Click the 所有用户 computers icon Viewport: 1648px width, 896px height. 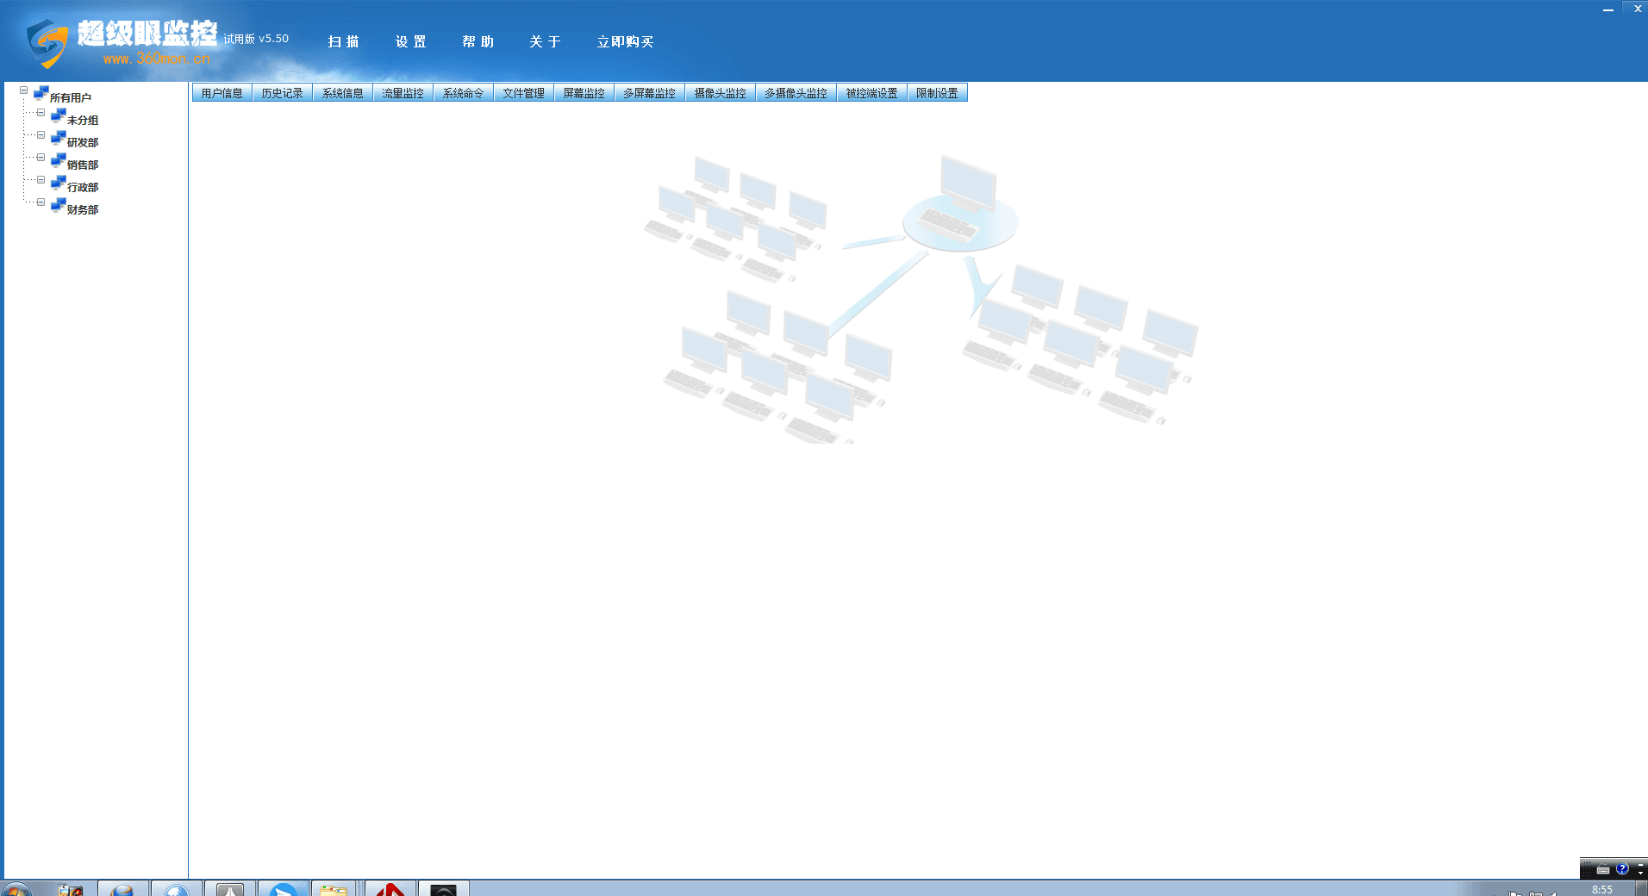(41, 94)
